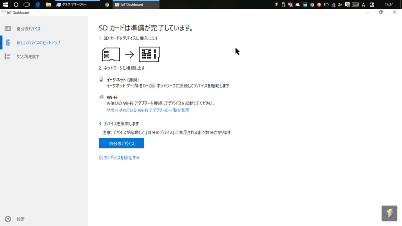This screenshot has width=402, height=226.
Task: Click the IME mode A indicator
Action: click(363, 5)
